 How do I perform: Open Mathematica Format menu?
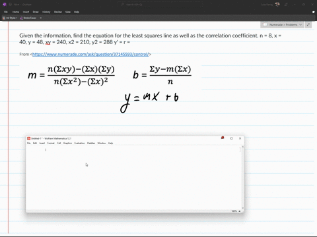pos(51,144)
